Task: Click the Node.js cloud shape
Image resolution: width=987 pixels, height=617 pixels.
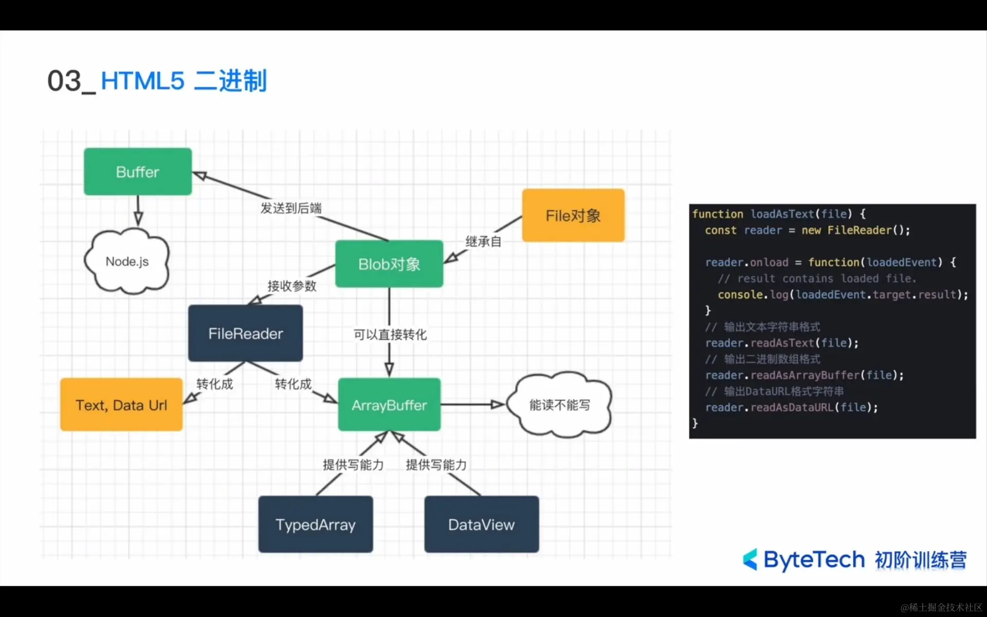Action: [127, 262]
